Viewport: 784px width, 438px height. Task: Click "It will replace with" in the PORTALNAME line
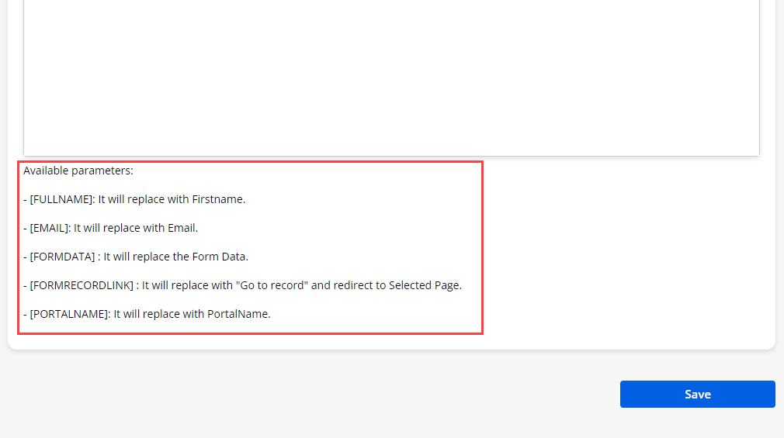pyautogui.click(x=158, y=314)
